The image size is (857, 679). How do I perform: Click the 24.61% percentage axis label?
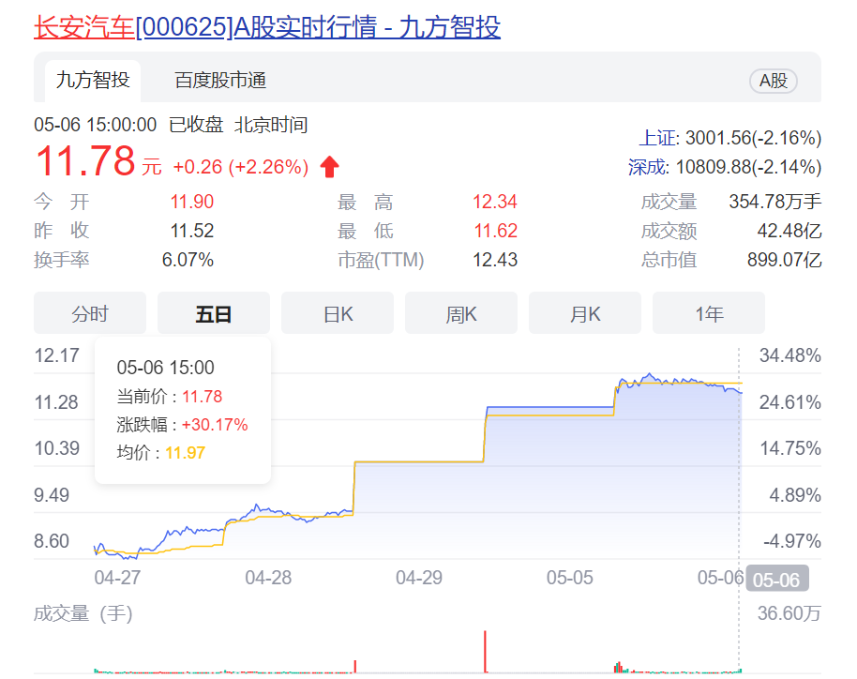790,402
